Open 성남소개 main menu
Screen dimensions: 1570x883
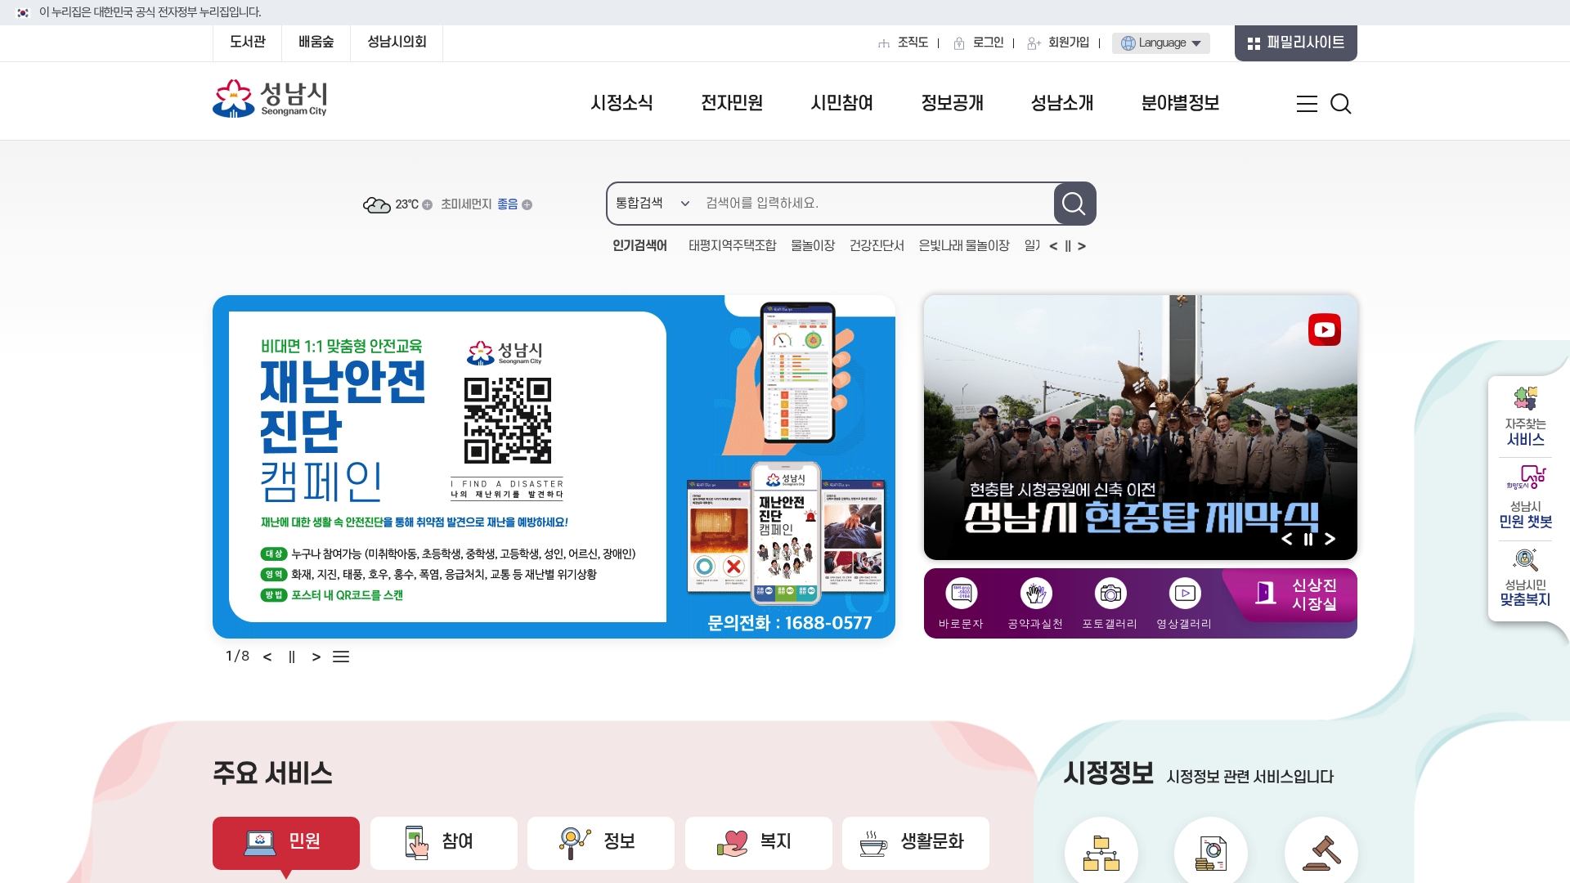[x=1062, y=103]
